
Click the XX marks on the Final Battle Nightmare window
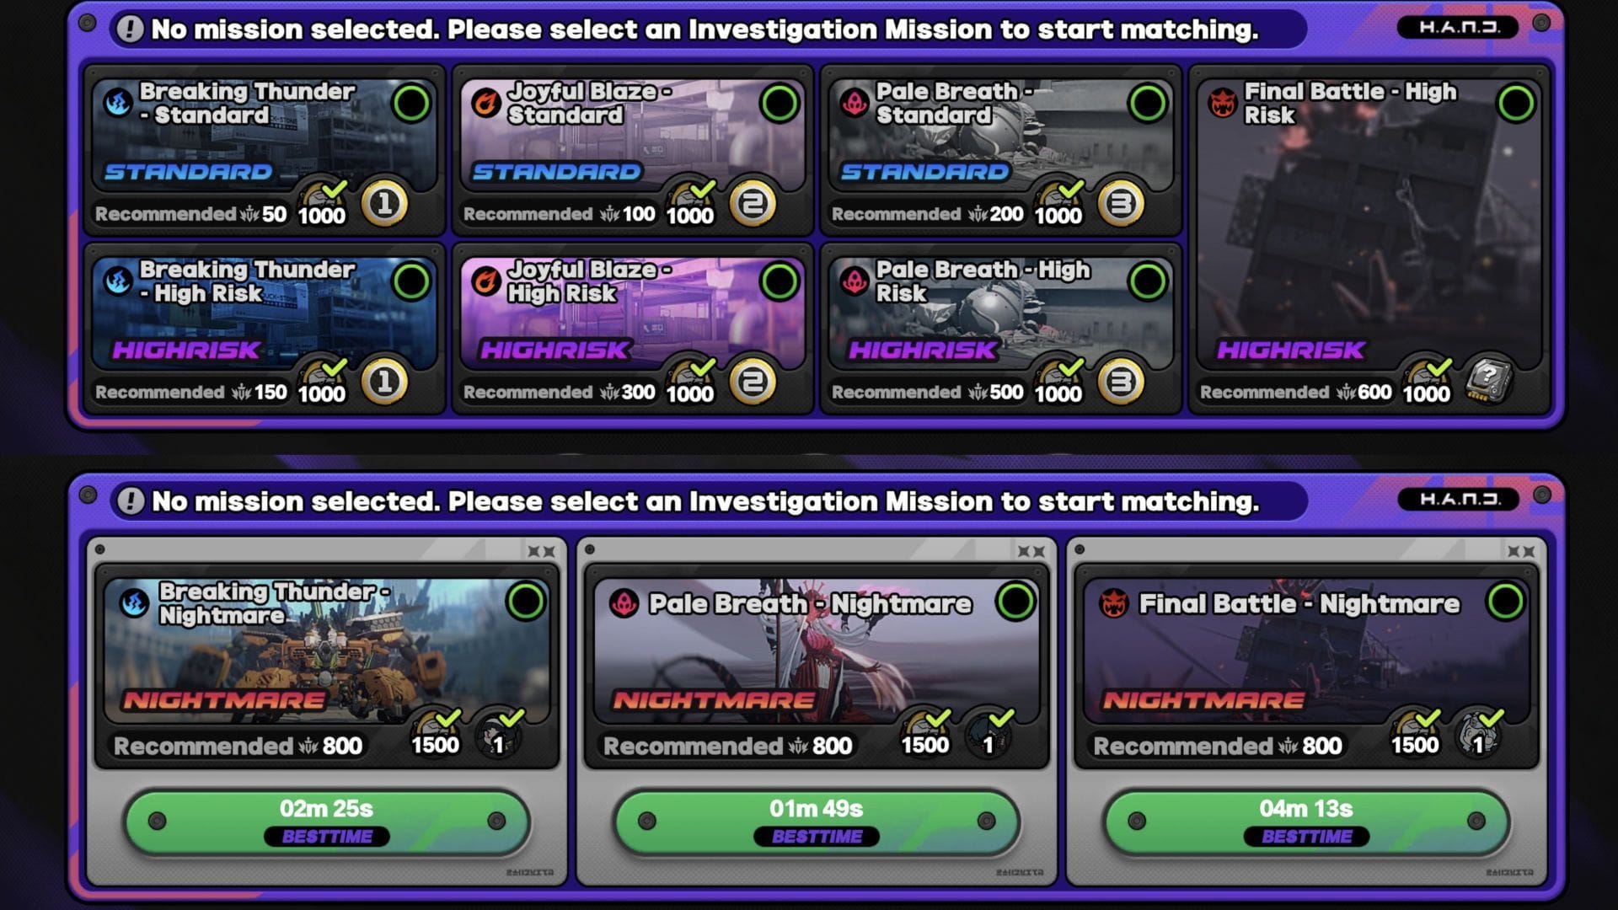point(1521,551)
